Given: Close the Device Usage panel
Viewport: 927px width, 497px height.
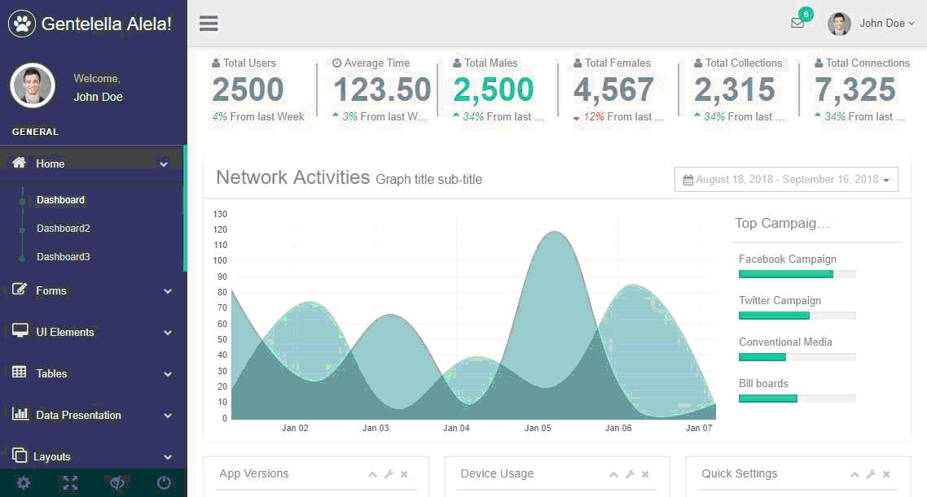Looking at the screenshot, I should click(645, 474).
